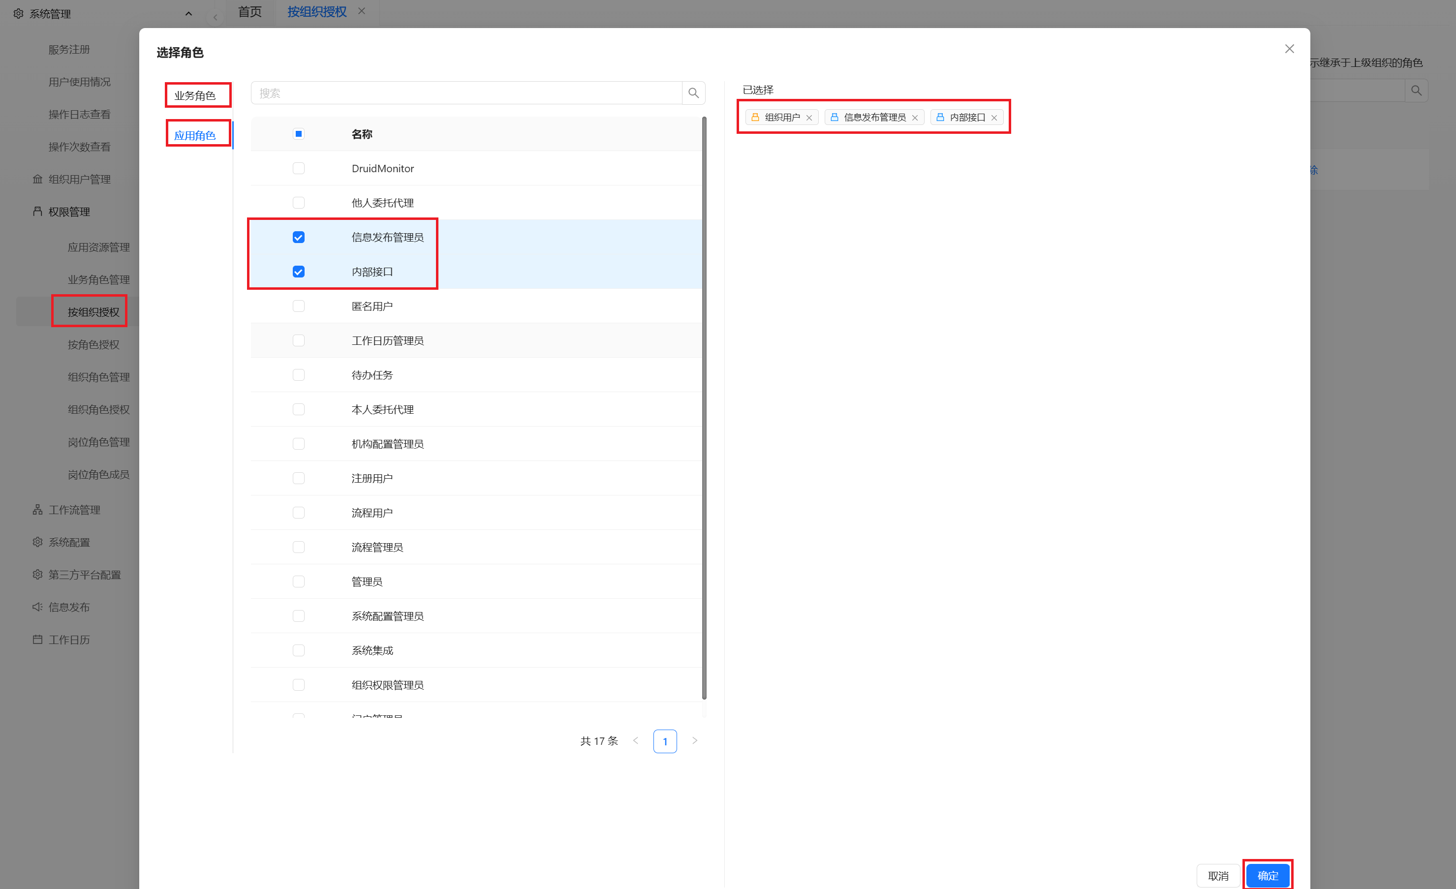Check the 注册用户 checkbox
1456x889 pixels.
click(298, 479)
